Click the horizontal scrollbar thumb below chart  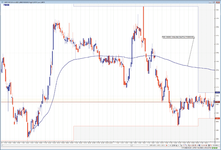(132, 145)
